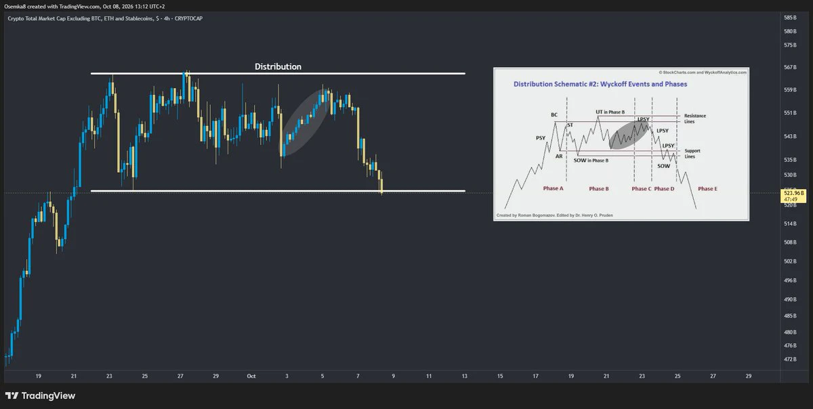
Task: Click the Distribution Schematic #2 heading
Action: point(600,85)
